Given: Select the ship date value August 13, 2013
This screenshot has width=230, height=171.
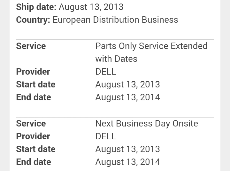Looking at the screenshot, I should pos(91,7).
